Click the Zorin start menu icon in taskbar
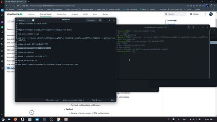The image size is (217, 122). pyautogui.click(x=3, y=119)
